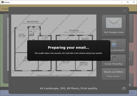Minimize the PlanUp window
The image size is (137, 96).
click(x=122, y=2)
